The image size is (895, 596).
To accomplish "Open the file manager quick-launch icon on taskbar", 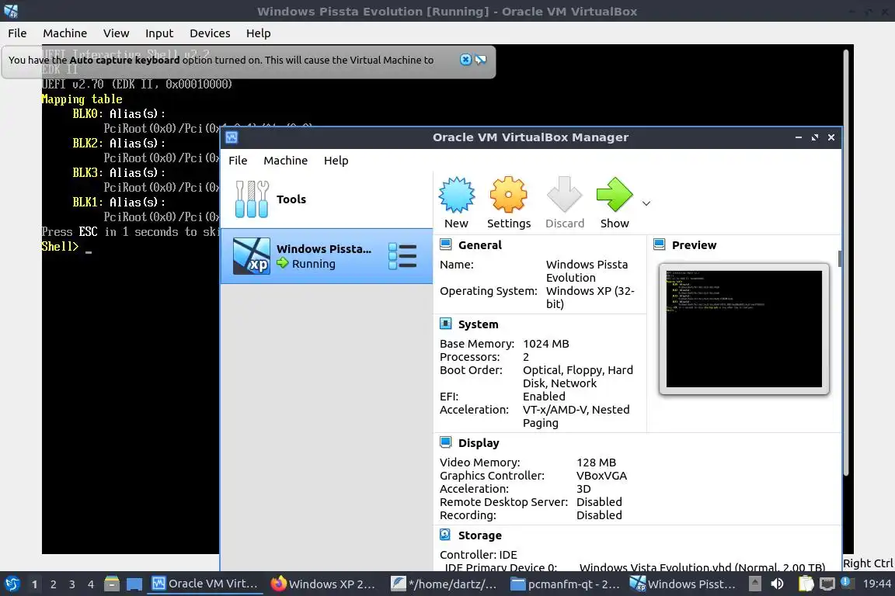I will coord(112,584).
